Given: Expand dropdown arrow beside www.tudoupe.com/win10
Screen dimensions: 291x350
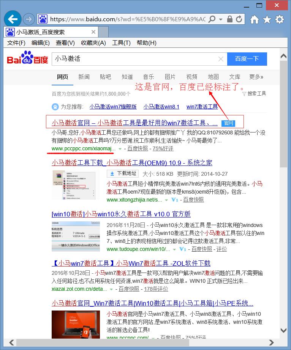Looking at the screenshot, I should 175,249.
